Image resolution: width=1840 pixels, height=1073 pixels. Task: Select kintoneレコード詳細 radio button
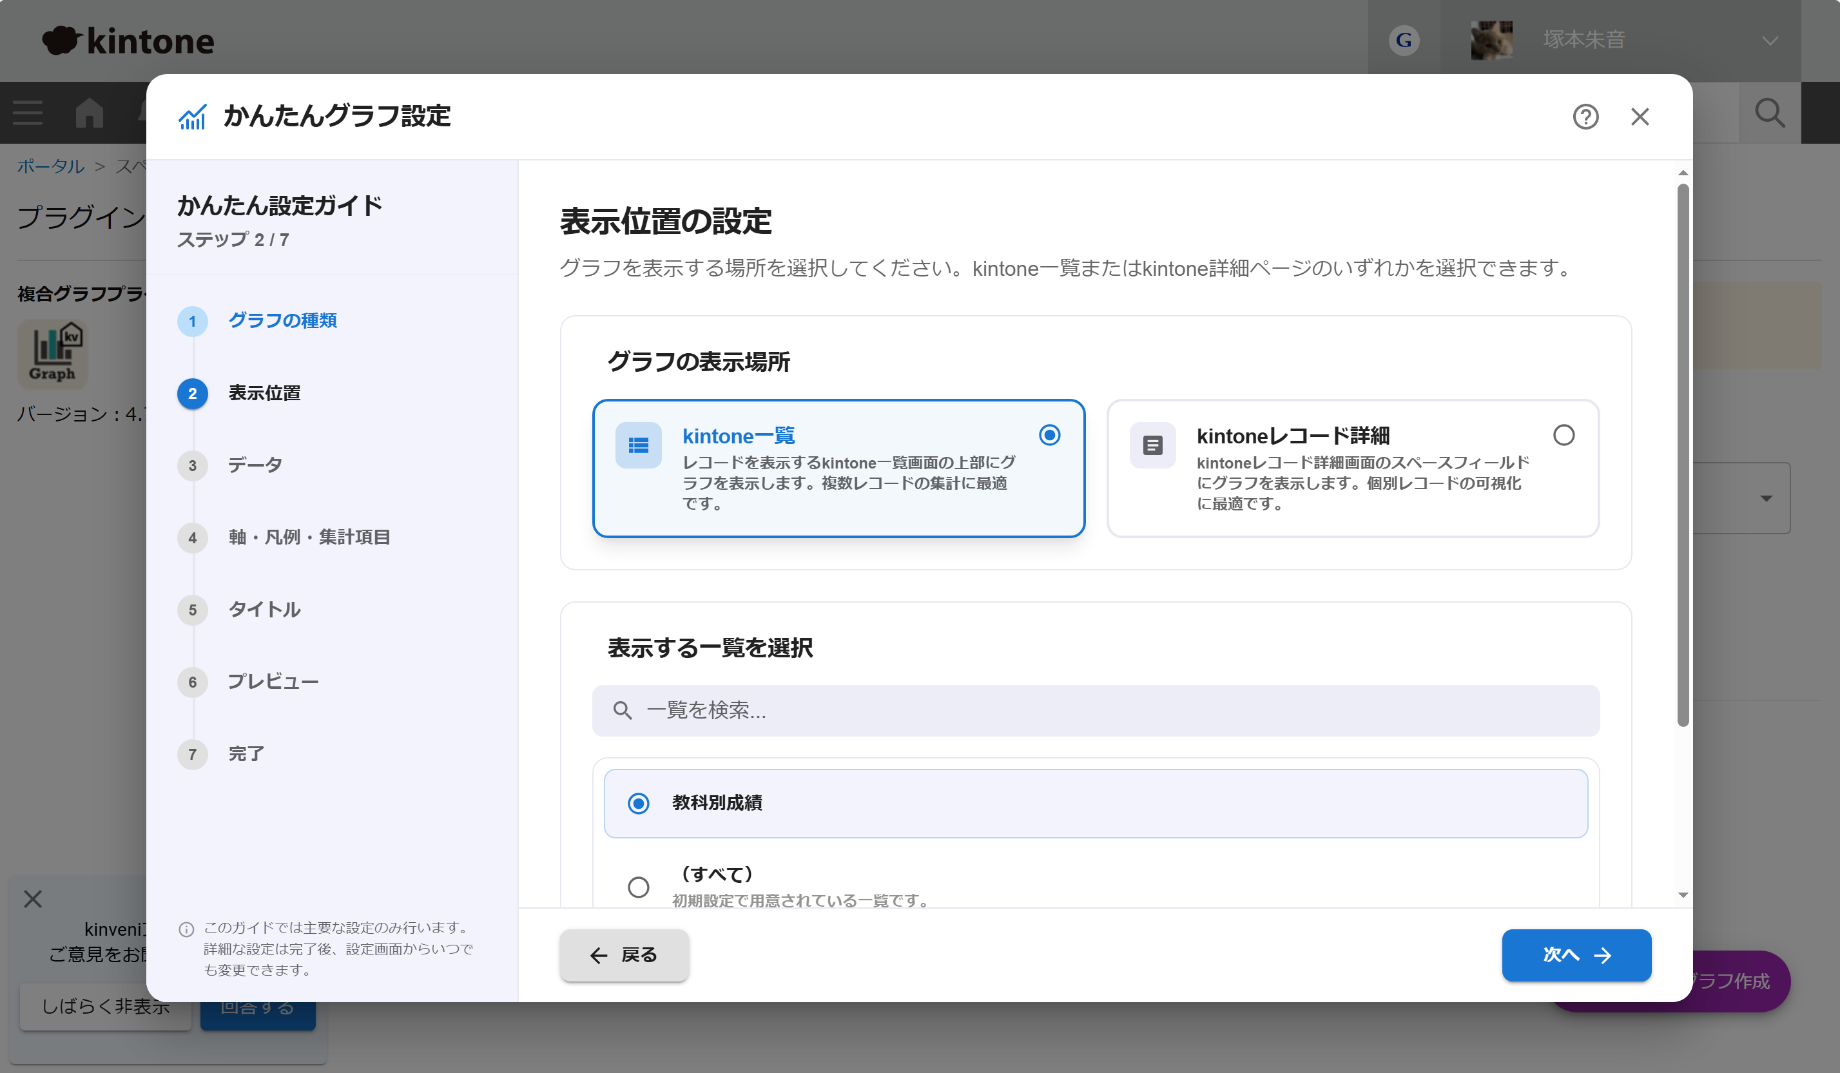coord(1564,436)
